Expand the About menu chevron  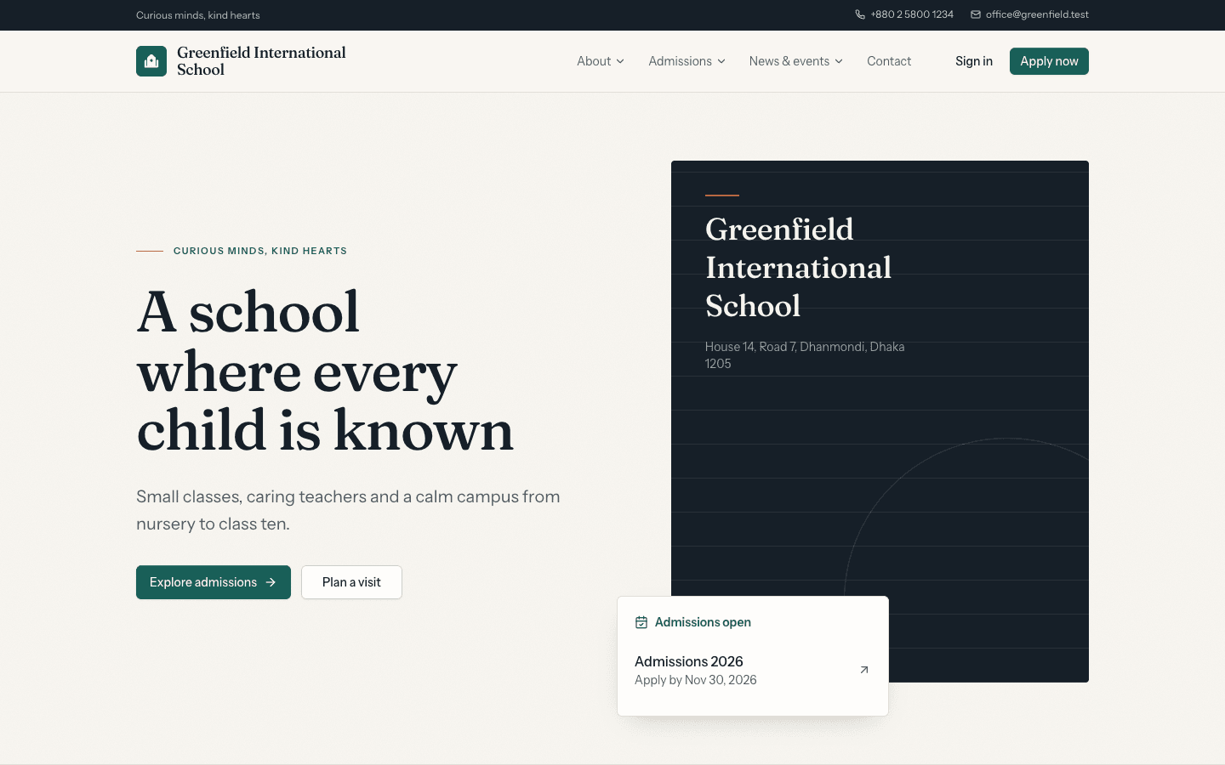pyautogui.click(x=620, y=61)
